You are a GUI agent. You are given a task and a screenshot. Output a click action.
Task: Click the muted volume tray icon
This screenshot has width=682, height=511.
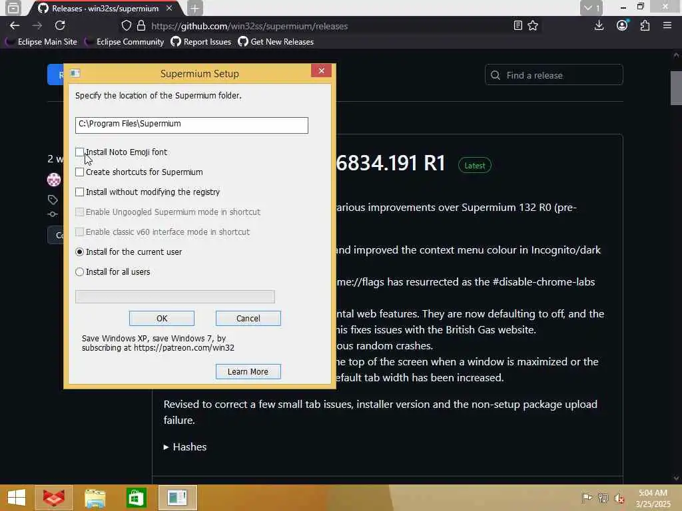tap(619, 498)
